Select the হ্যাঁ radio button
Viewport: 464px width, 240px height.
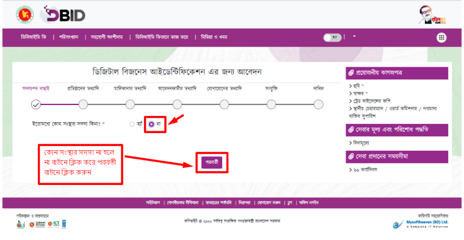132,125
